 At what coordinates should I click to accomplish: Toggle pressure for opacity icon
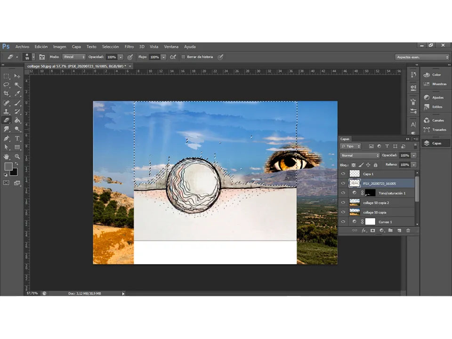tap(130, 57)
